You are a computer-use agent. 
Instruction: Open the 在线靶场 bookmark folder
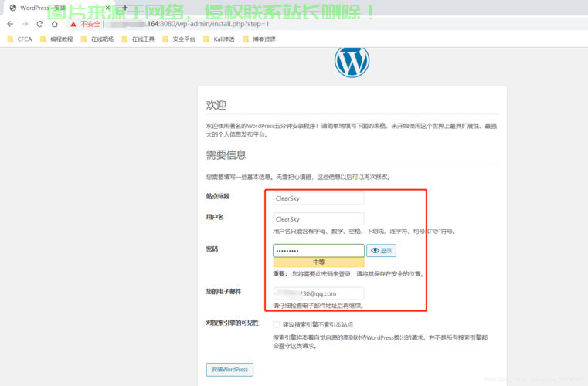(x=97, y=39)
